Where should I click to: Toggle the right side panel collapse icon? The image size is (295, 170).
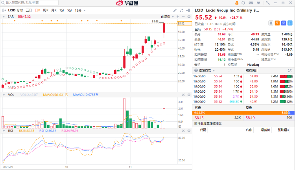coord(188,10)
